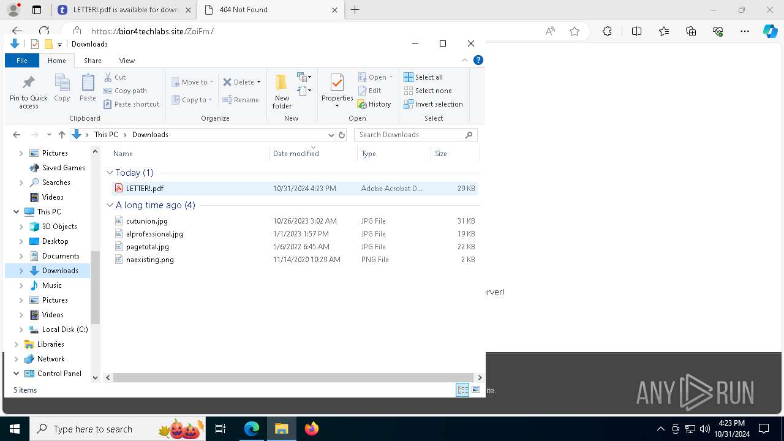This screenshot has height=441, width=784.
Task: Open Firefox from taskbar
Action: [x=312, y=429]
